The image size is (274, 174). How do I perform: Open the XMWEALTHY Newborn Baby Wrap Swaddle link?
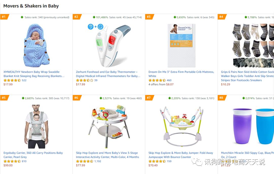click(34, 74)
